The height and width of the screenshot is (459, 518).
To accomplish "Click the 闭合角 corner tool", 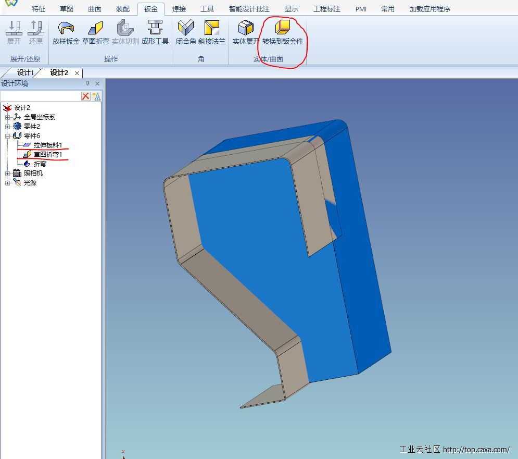I will (x=185, y=28).
